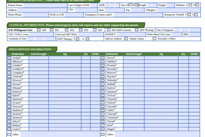Viewport: 205px width, 137px height.
Task: Mark PrEP Therapy No checkbox
Action: (x=88, y=39)
